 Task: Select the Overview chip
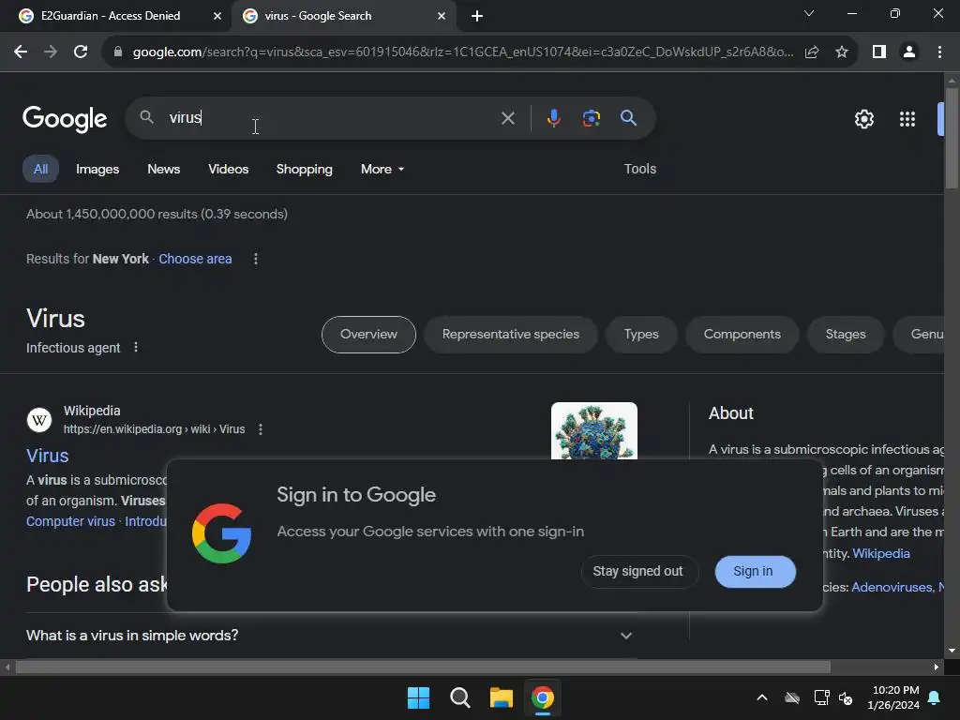(368, 335)
